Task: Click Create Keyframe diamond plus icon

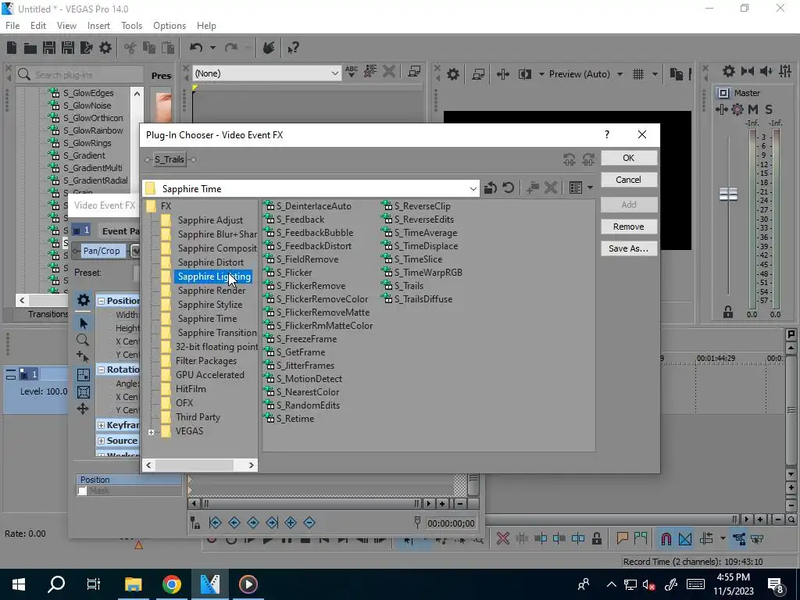Action: pos(291,523)
